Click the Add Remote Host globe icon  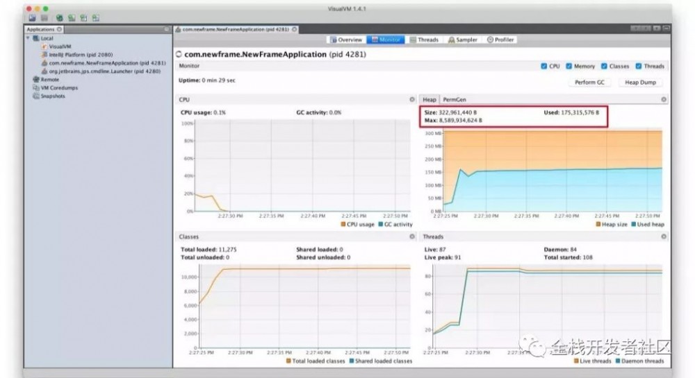[x=59, y=18]
